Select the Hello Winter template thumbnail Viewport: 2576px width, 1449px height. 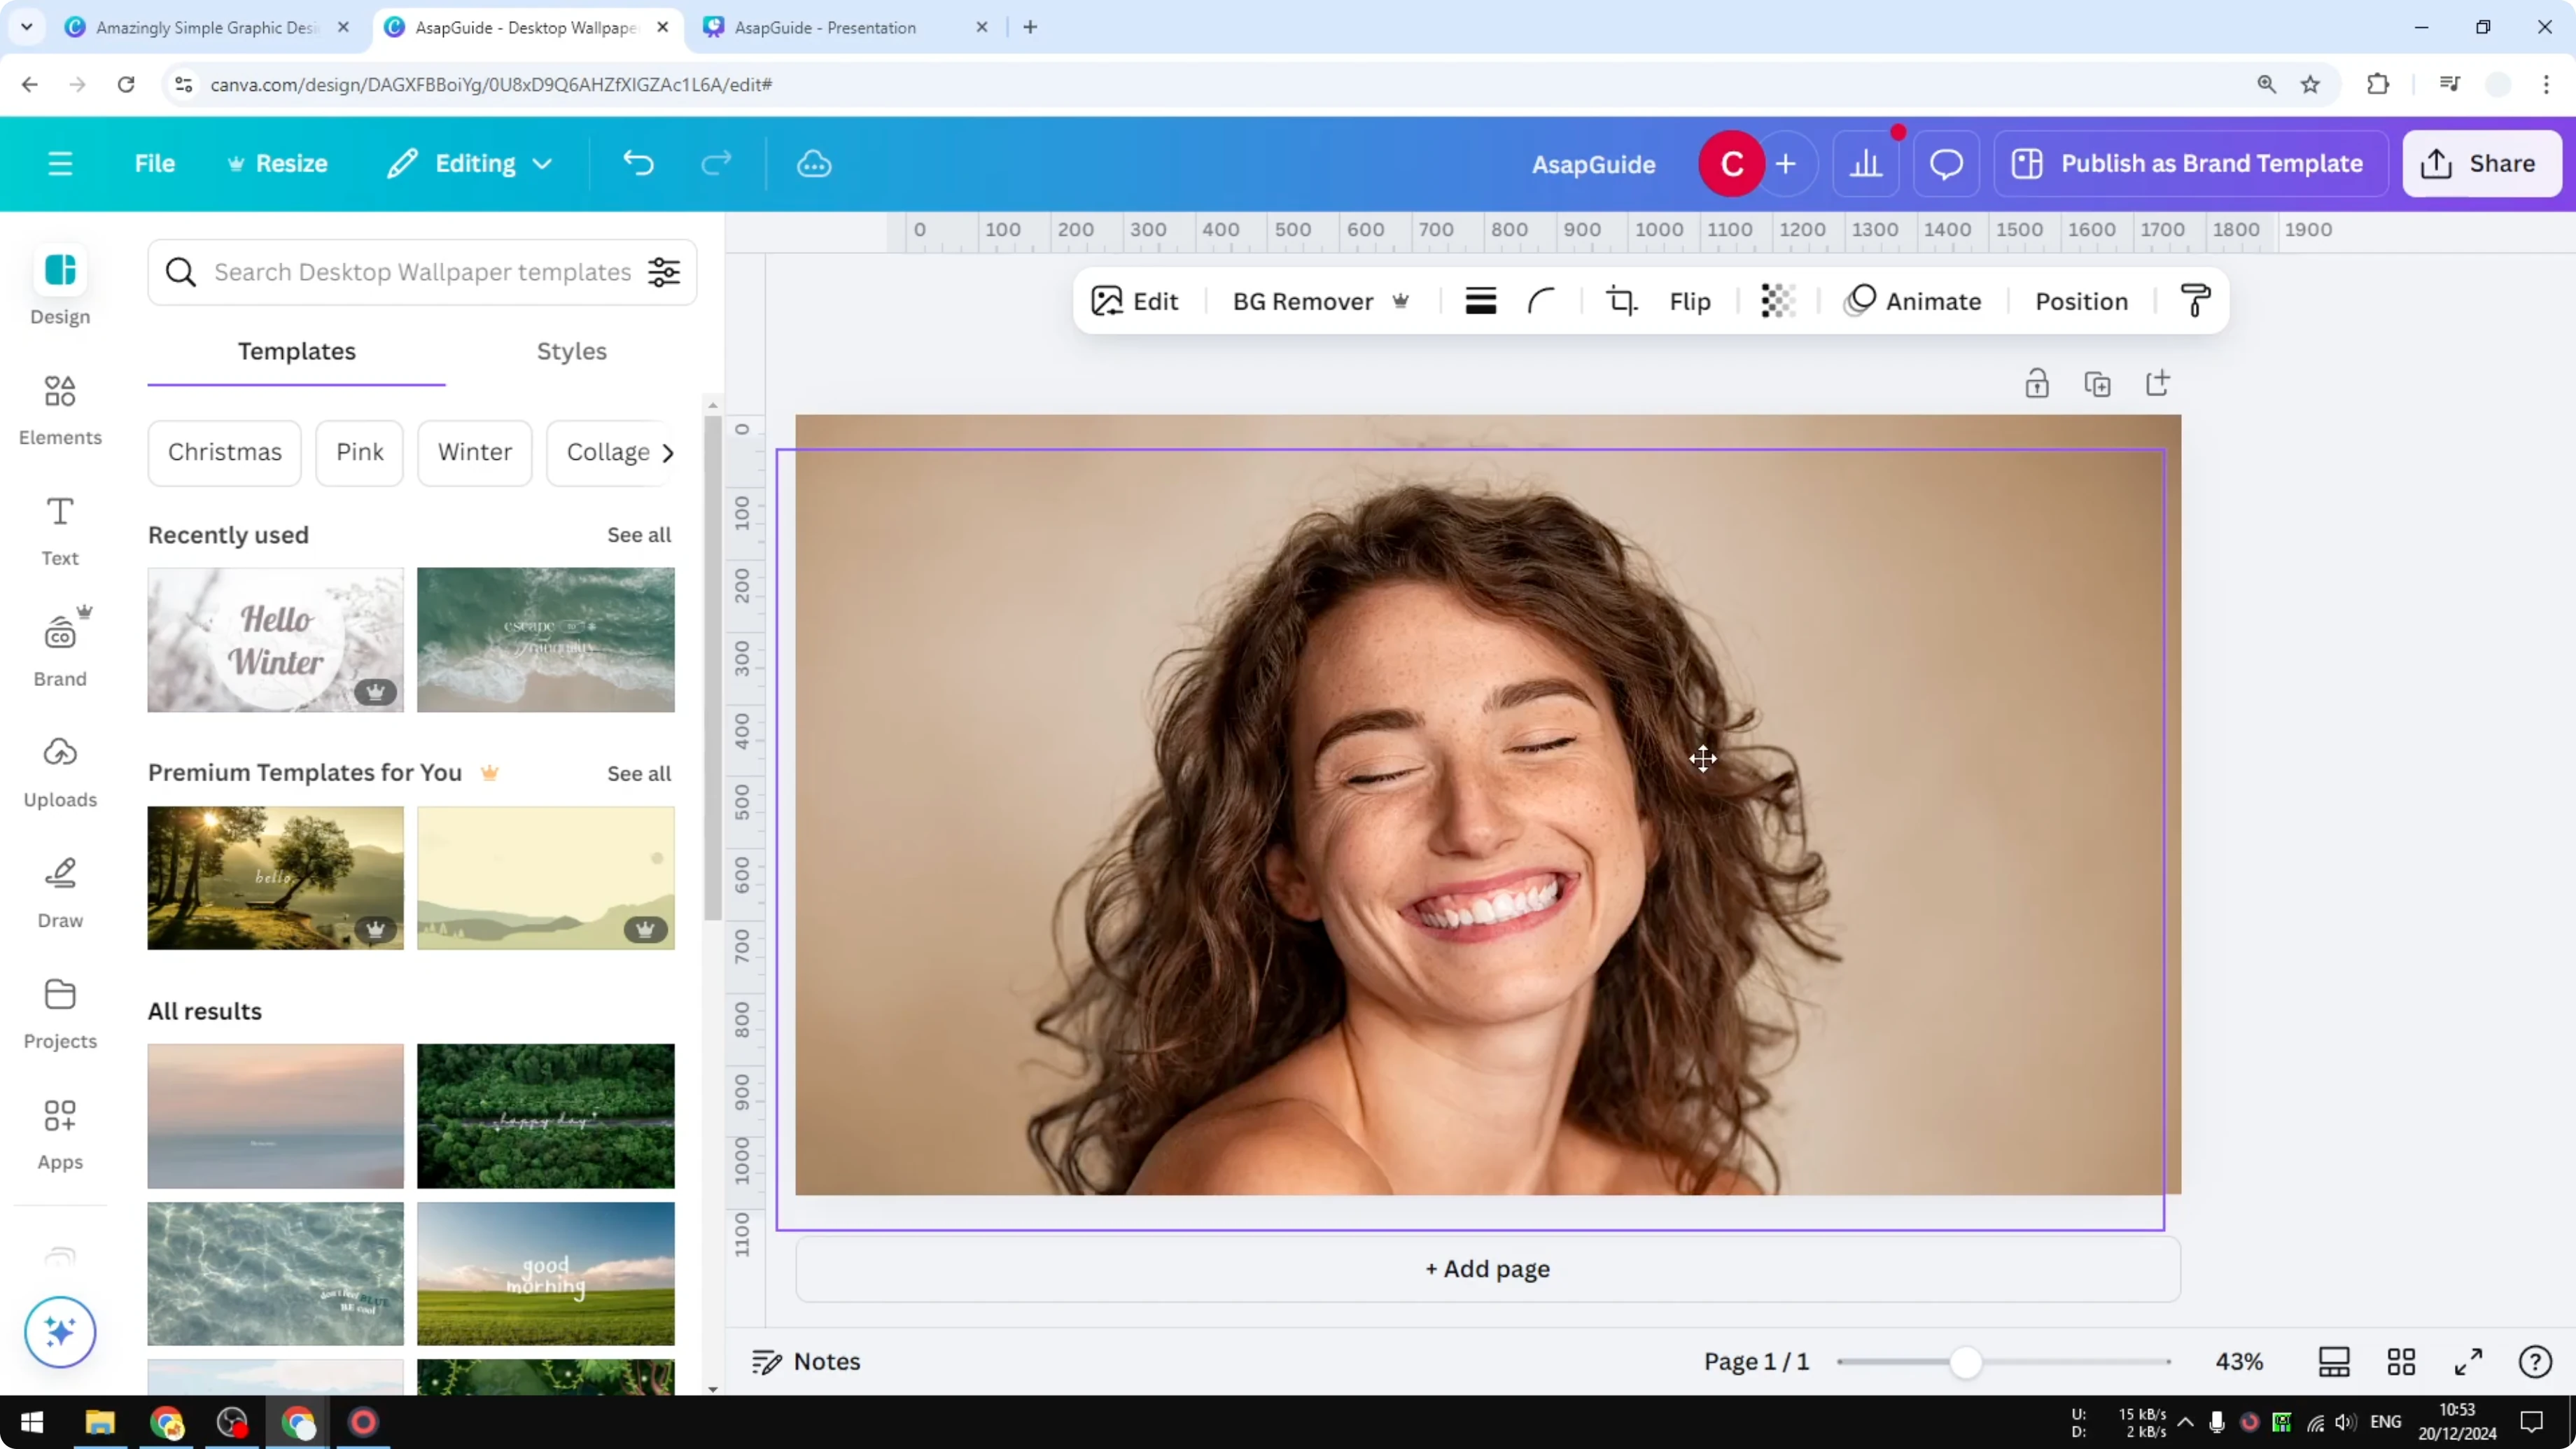(274, 640)
